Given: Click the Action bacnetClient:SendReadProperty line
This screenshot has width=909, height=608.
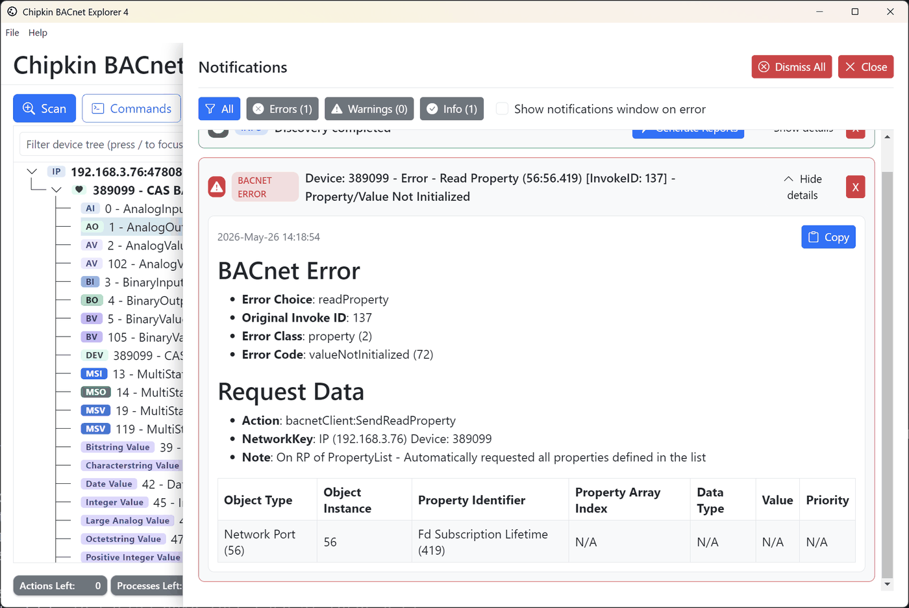Looking at the screenshot, I should tap(349, 420).
